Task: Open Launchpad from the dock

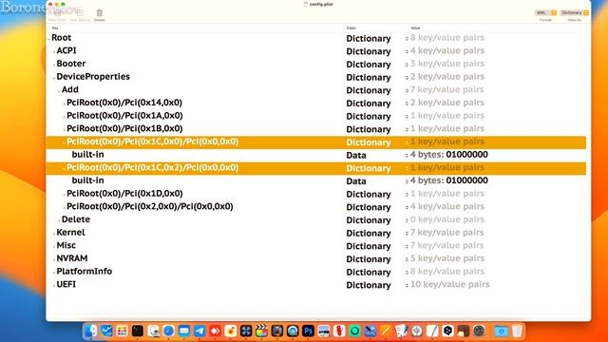Action: click(122, 331)
